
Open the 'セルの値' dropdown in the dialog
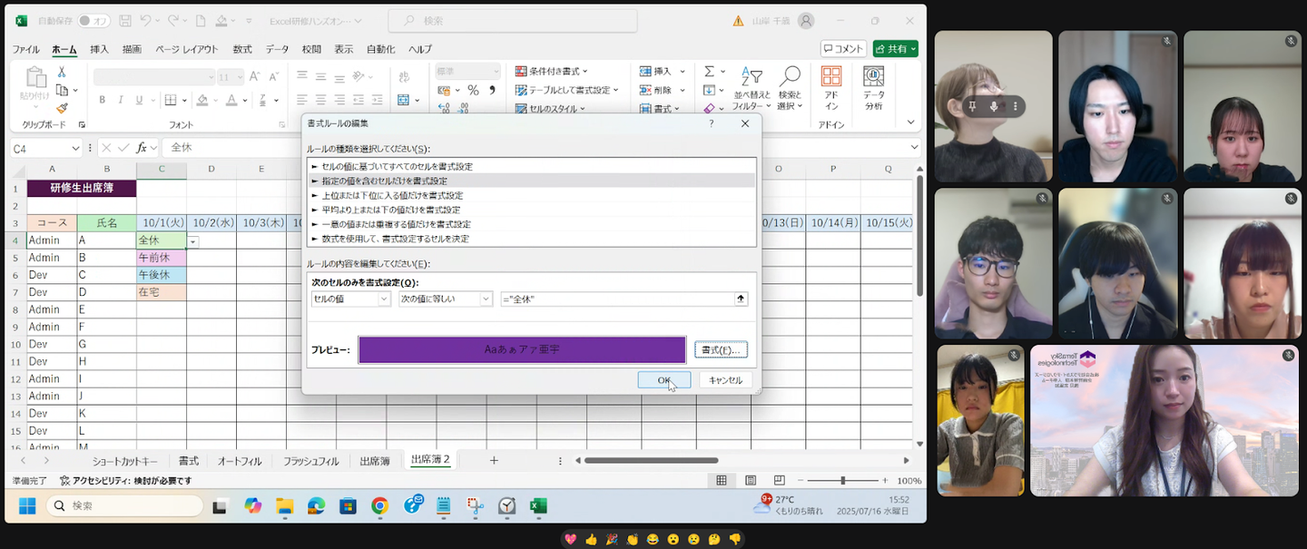350,299
